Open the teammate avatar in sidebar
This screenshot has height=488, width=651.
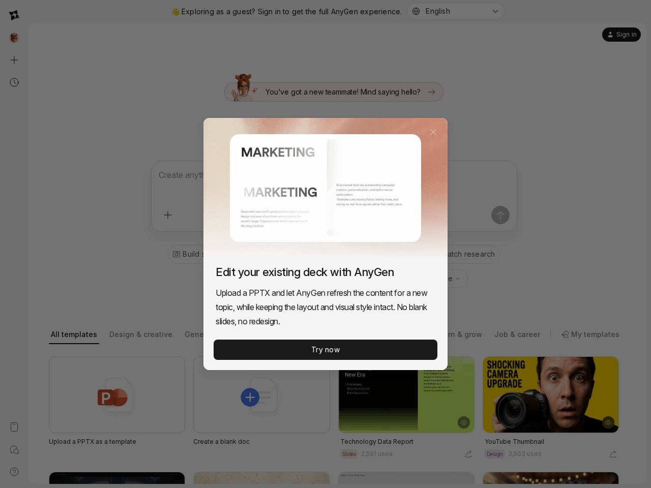pyautogui.click(x=14, y=38)
